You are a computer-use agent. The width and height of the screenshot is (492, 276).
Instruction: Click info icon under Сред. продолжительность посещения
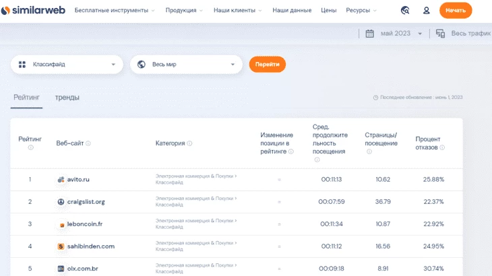pyautogui.click(x=317, y=160)
